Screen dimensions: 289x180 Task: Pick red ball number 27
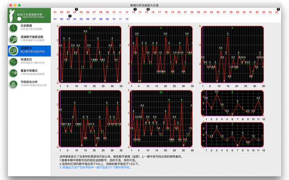[224, 12]
